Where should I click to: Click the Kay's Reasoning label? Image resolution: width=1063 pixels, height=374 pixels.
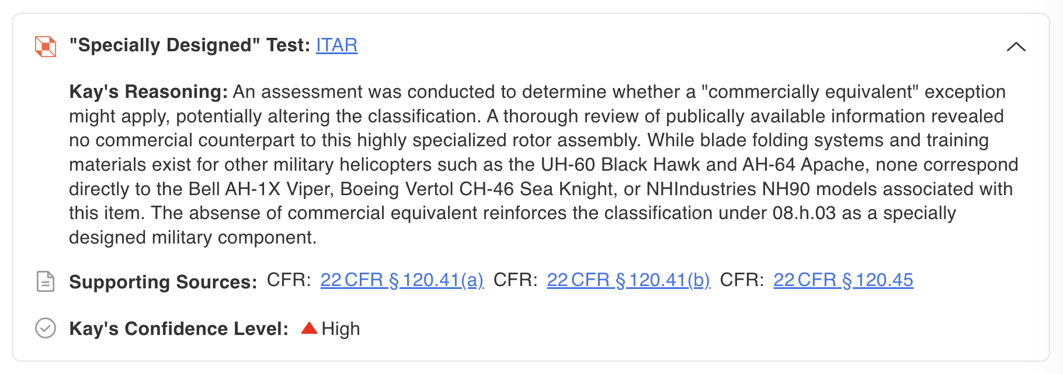click(148, 92)
